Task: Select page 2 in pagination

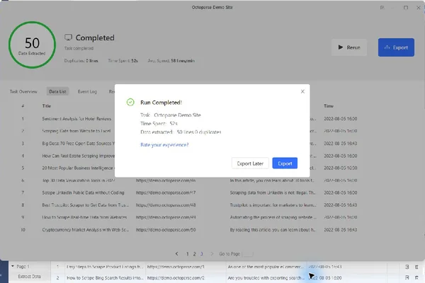Action: tap(194, 254)
